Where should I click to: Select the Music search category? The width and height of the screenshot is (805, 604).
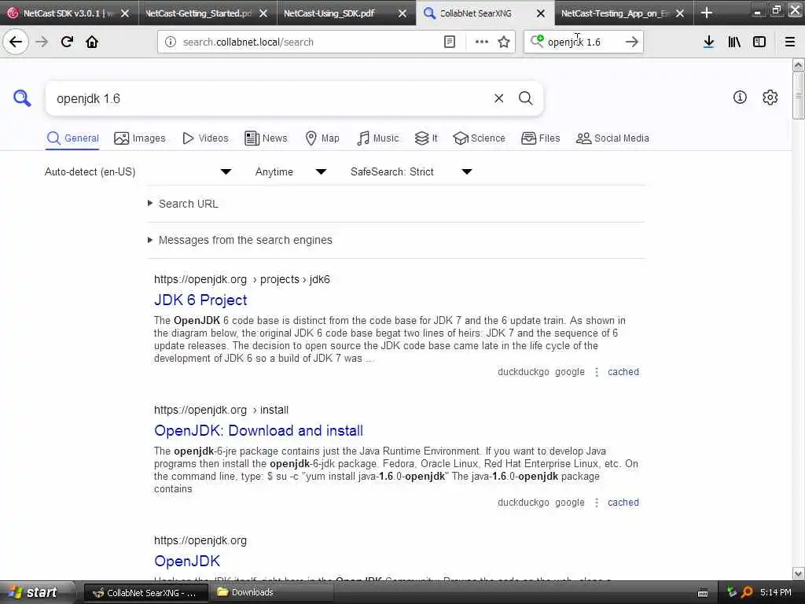coord(377,138)
